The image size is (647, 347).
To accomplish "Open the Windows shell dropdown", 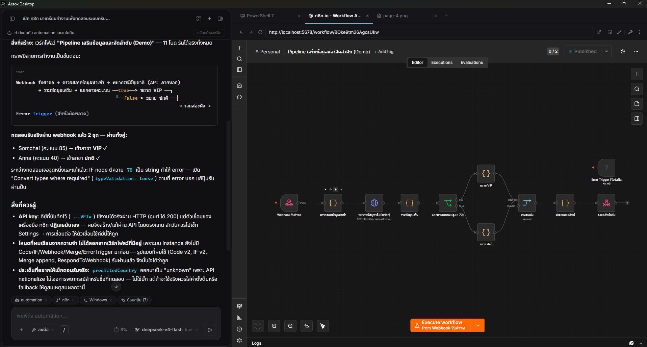I will (98, 300).
